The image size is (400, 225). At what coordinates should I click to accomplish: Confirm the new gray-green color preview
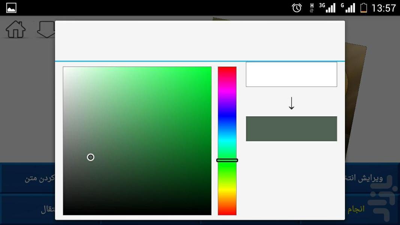click(291, 129)
